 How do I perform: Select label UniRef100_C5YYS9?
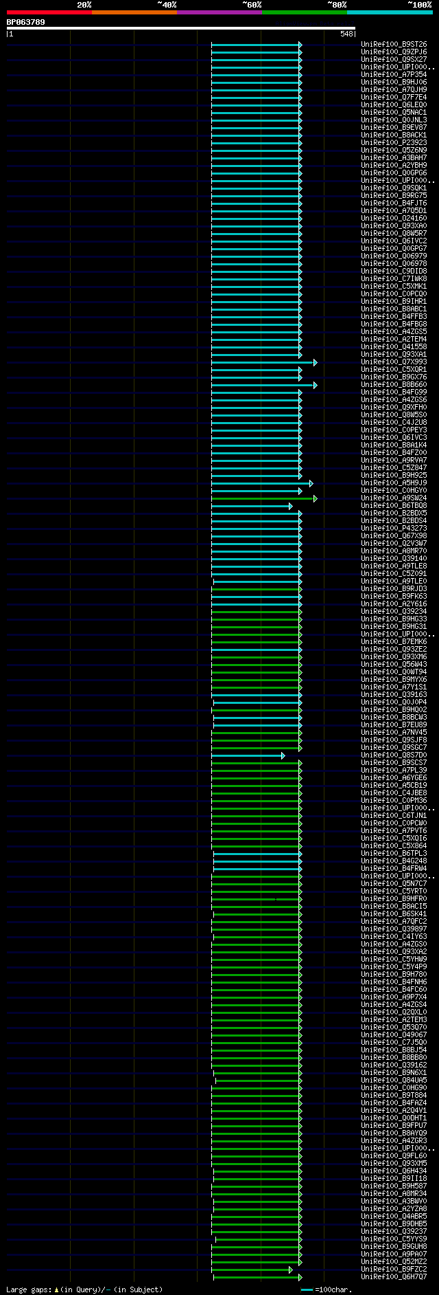[x=394, y=1239]
